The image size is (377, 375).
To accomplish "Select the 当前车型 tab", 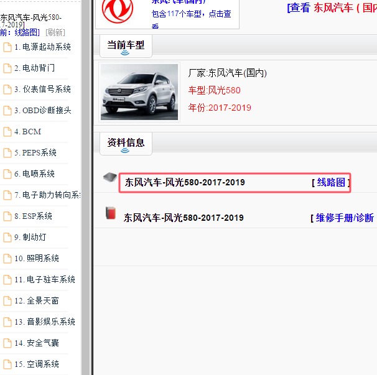I will coord(126,46).
